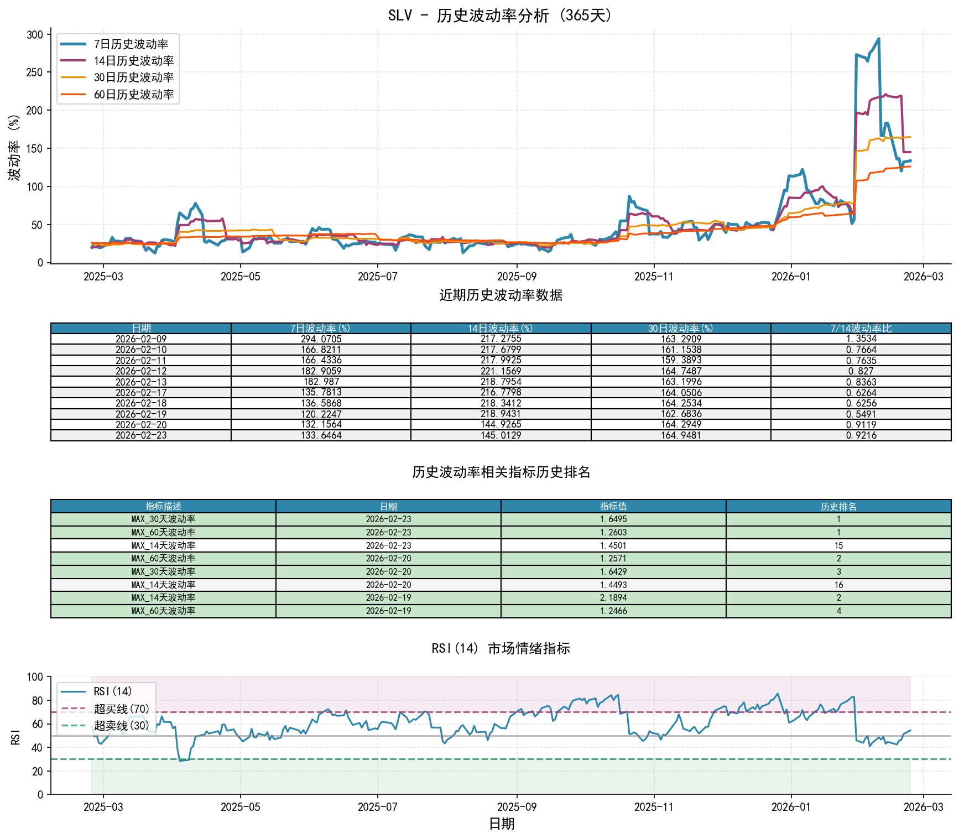The height and width of the screenshot is (838, 959).
Task: Click the 7/14波动率比 column header
Action: [861, 329]
